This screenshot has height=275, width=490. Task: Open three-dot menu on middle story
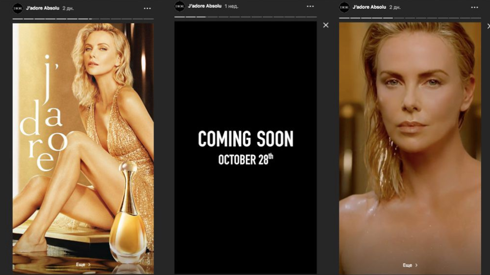[310, 6]
